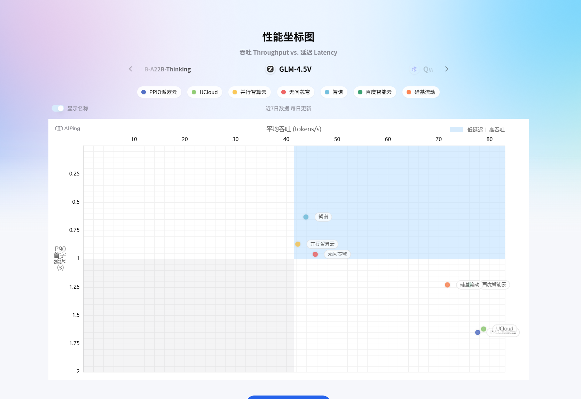Click the UCloud green data point
Image resolution: width=581 pixels, height=399 pixels.
coord(484,329)
